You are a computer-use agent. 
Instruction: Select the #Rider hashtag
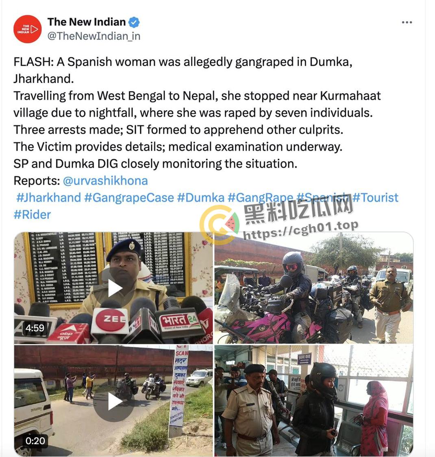coord(32,215)
